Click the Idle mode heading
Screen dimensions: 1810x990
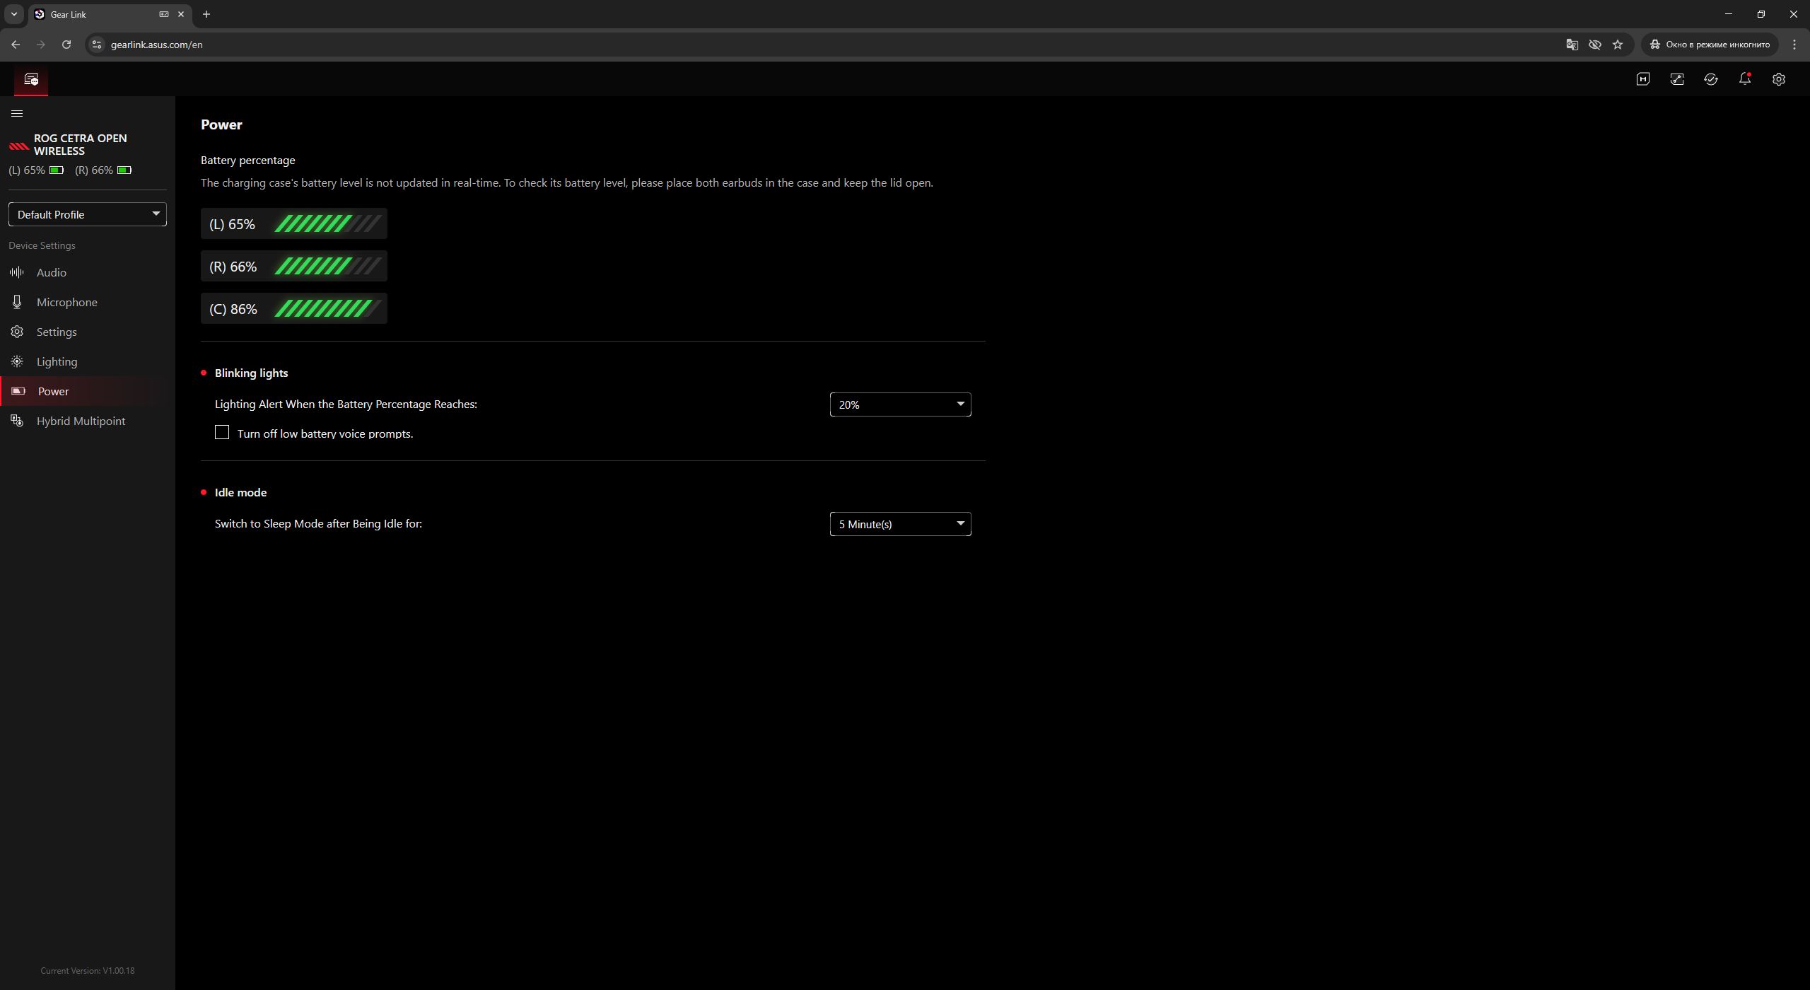(240, 492)
